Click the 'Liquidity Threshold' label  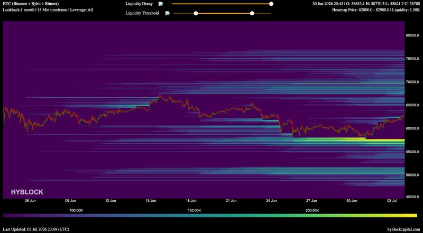[x=142, y=13]
